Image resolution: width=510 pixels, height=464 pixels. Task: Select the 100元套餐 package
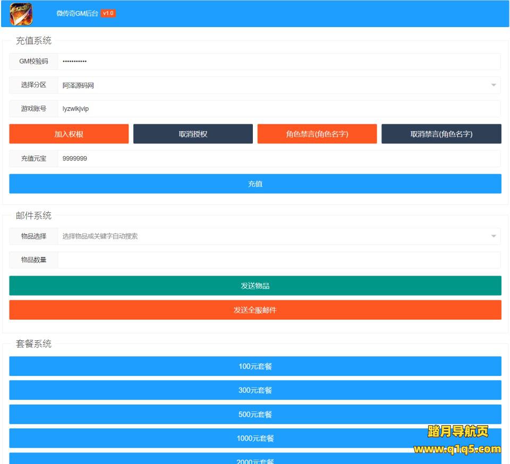pyautogui.click(x=255, y=366)
